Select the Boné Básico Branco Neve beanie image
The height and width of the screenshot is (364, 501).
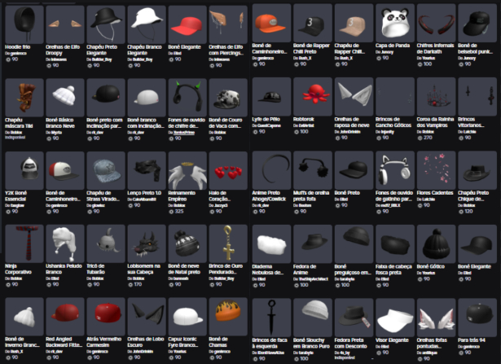point(65,98)
